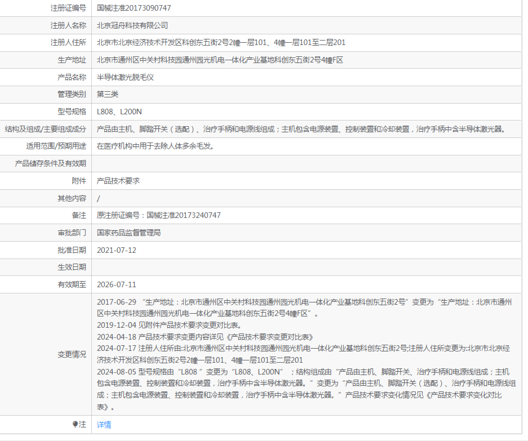Select registrant name 北京冠舟科技有限公司
This screenshot has width=528, height=441.
pos(132,25)
